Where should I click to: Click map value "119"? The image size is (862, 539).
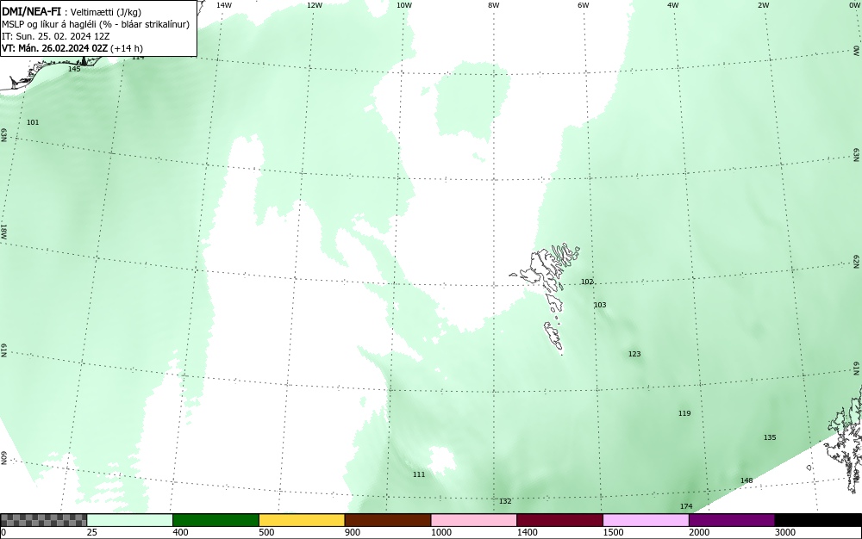coord(684,413)
